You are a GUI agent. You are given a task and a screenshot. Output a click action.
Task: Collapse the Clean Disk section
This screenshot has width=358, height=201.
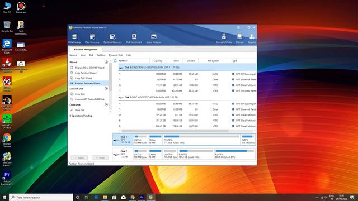tap(106, 104)
